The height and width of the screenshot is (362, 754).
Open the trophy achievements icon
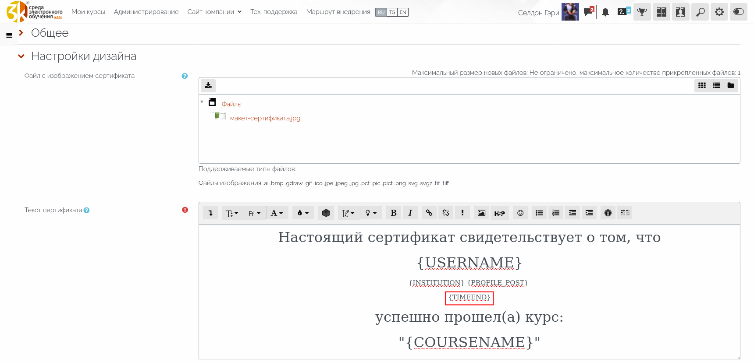pos(642,12)
